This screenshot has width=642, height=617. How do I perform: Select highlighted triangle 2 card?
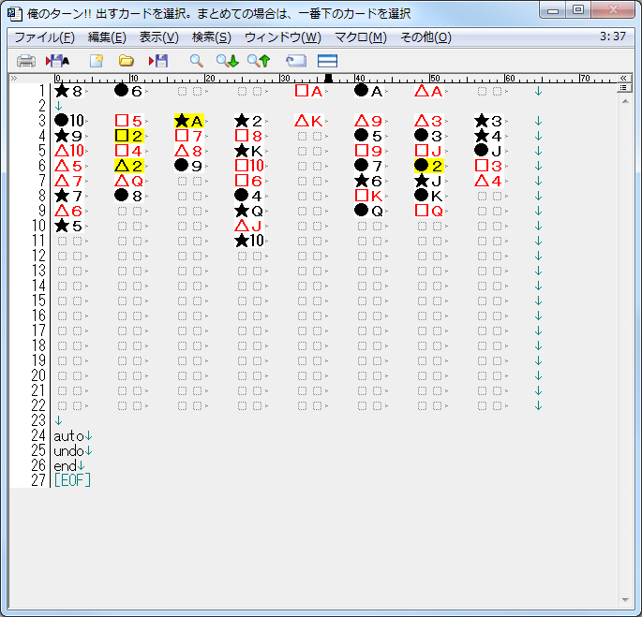click(x=129, y=166)
